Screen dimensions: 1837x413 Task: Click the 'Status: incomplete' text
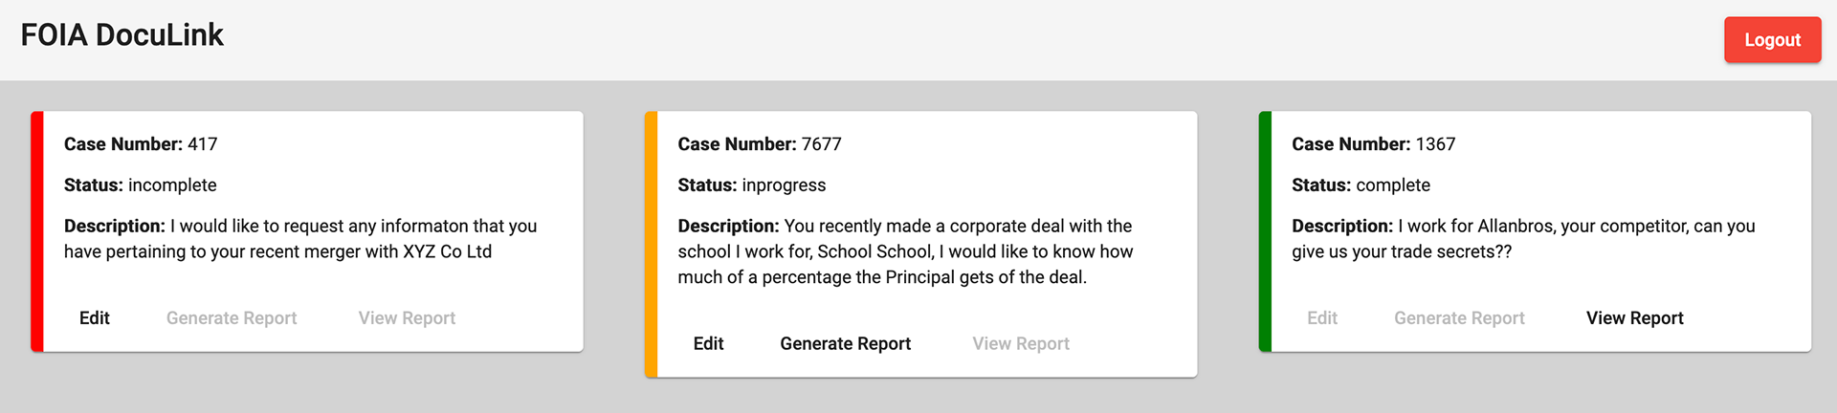[141, 185]
